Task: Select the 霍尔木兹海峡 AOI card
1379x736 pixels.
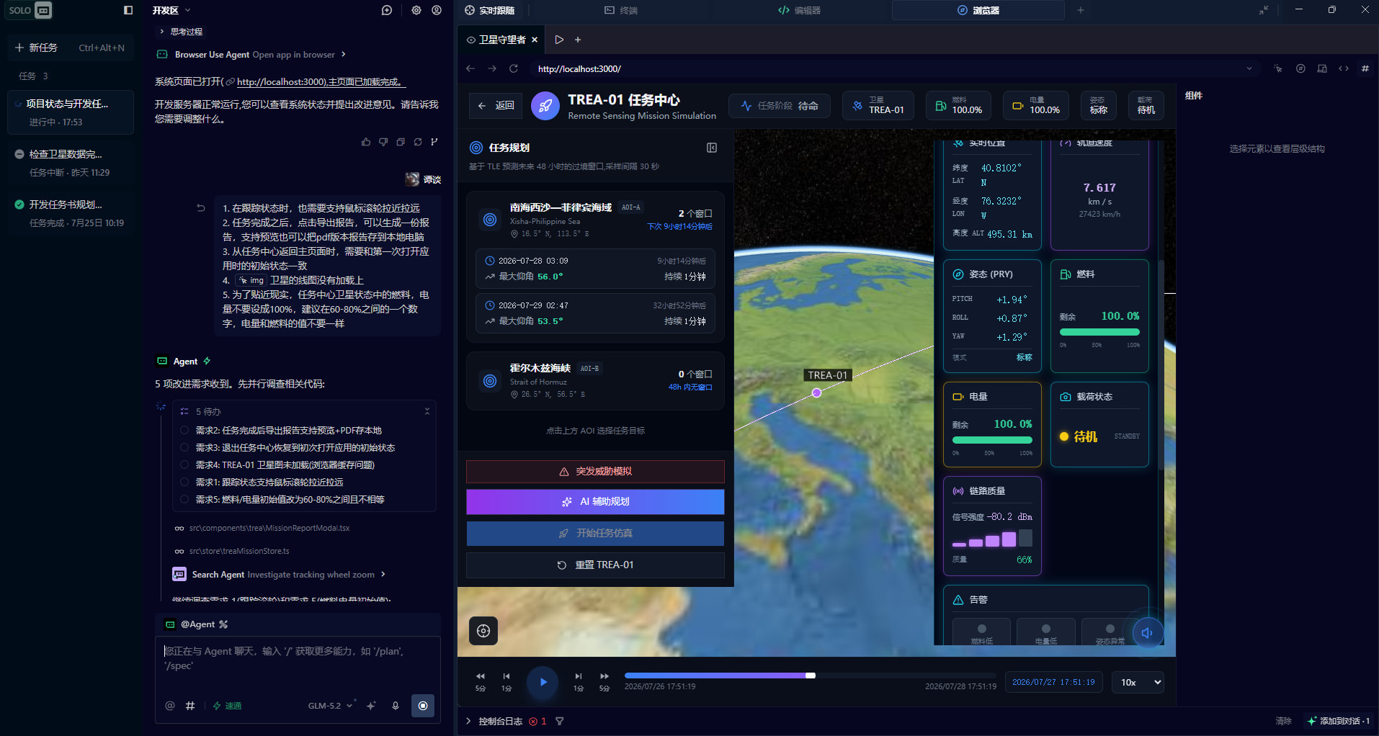Action: [595, 380]
